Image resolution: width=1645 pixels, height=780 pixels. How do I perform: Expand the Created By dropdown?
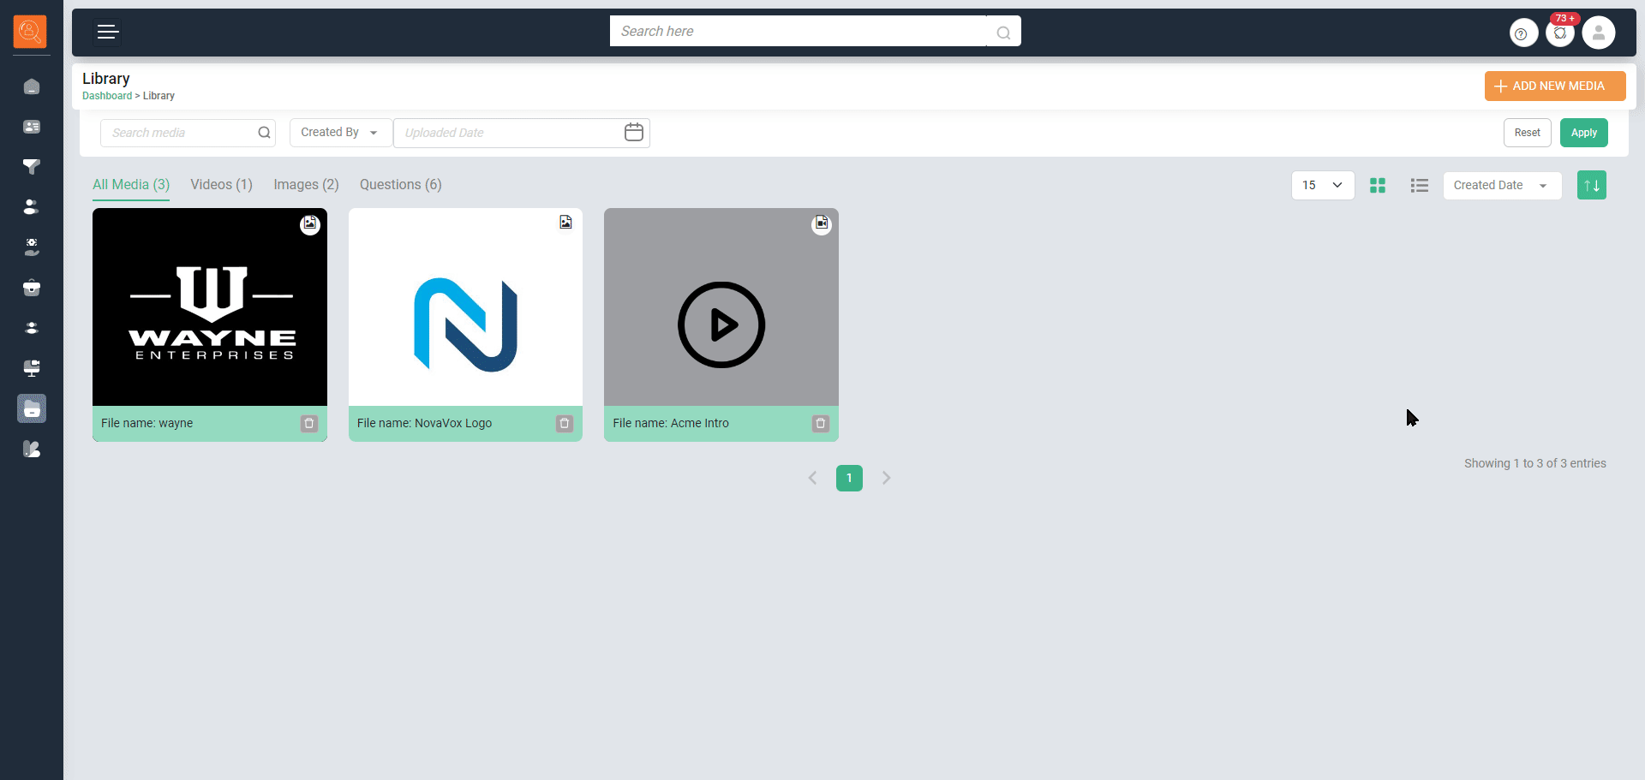pos(340,133)
